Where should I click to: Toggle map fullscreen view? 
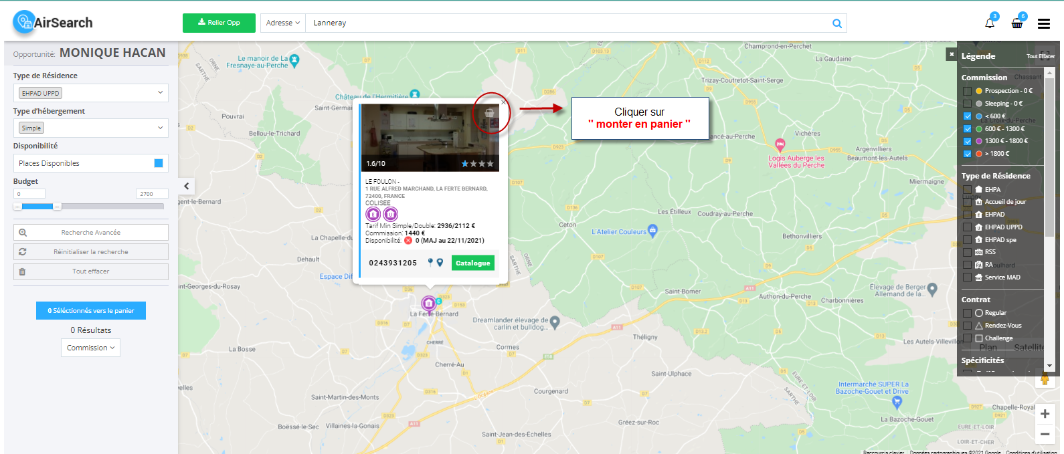coord(1045,56)
